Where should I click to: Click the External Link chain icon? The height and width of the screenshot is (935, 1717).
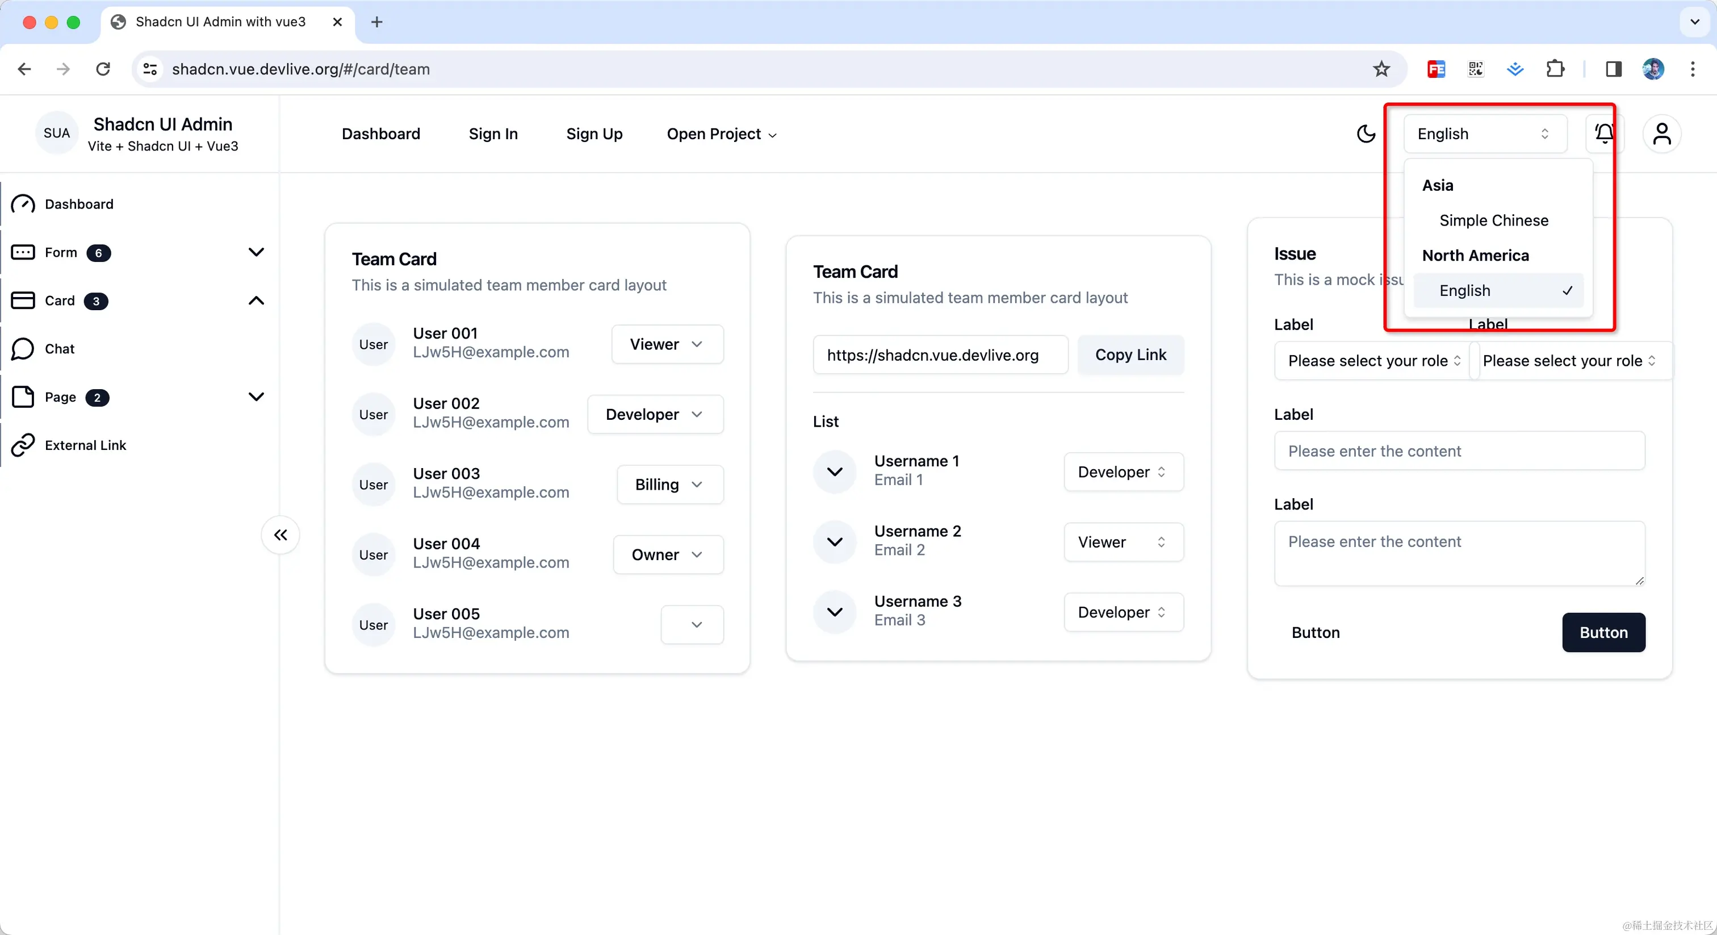tap(23, 445)
